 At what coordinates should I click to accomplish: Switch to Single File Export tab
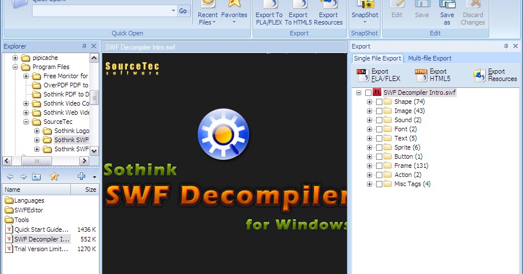point(377,58)
